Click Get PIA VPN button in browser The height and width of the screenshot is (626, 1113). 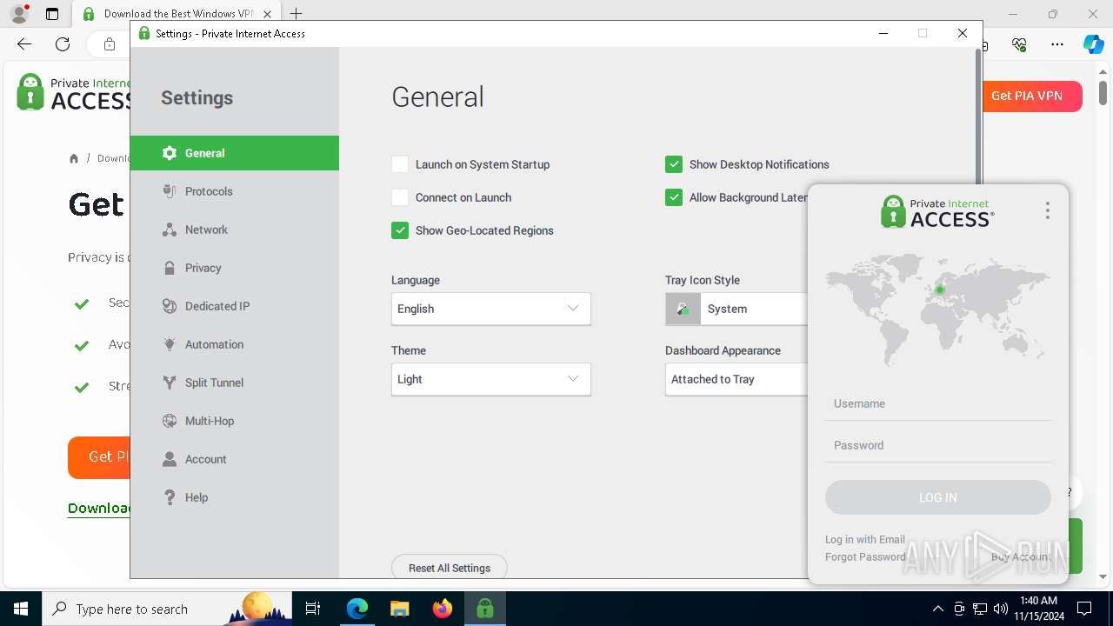(x=1032, y=96)
